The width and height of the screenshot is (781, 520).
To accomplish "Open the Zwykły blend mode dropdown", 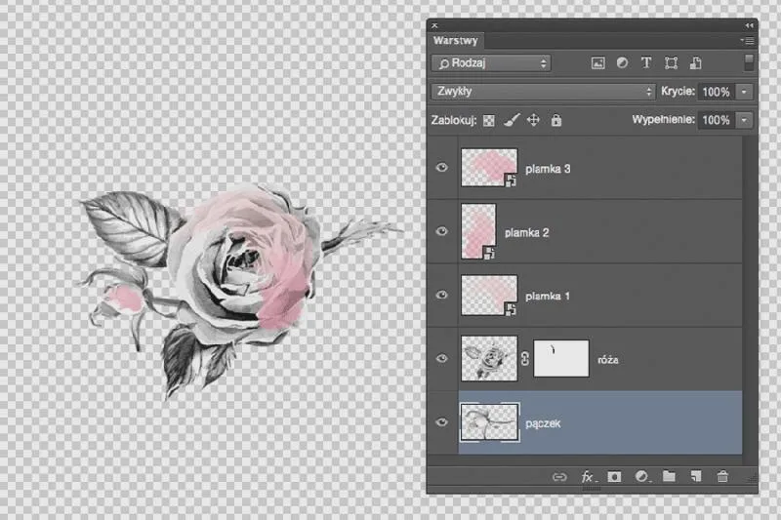I will (x=544, y=92).
